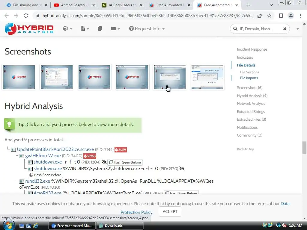307x230 pixels.
Task: Click Hash Seen Before badge for PID 1204
Action: [x=125, y=162]
